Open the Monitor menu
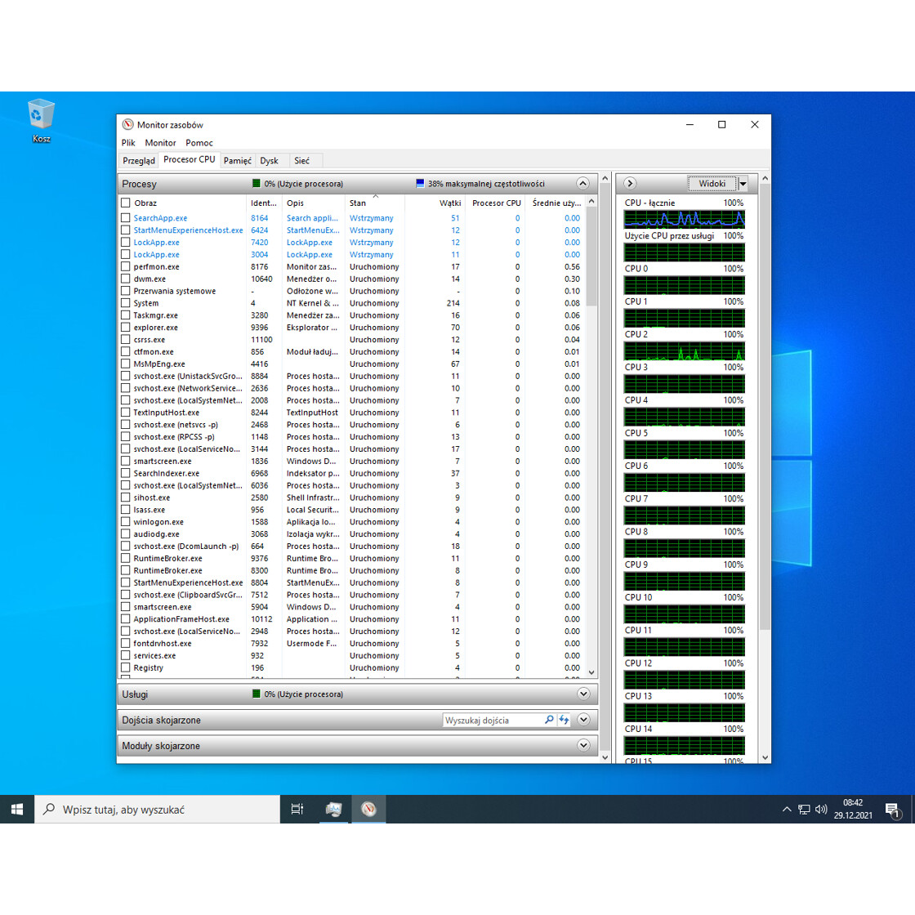This screenshot has height=915, width=915. point(160,142)
